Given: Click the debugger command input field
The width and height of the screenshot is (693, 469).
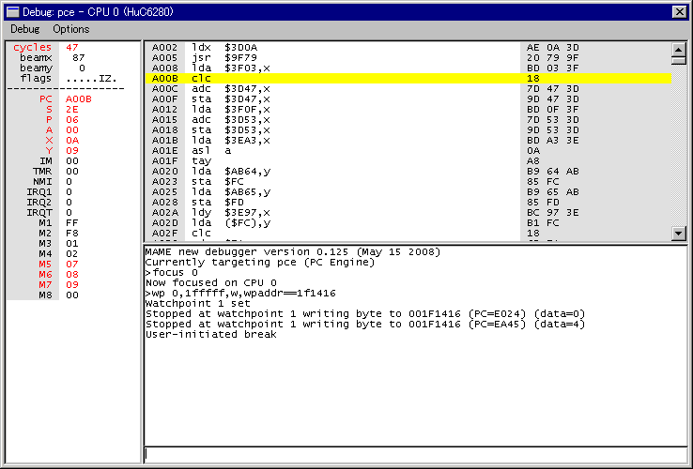Looking at the screenshot, I should [413, 454].
